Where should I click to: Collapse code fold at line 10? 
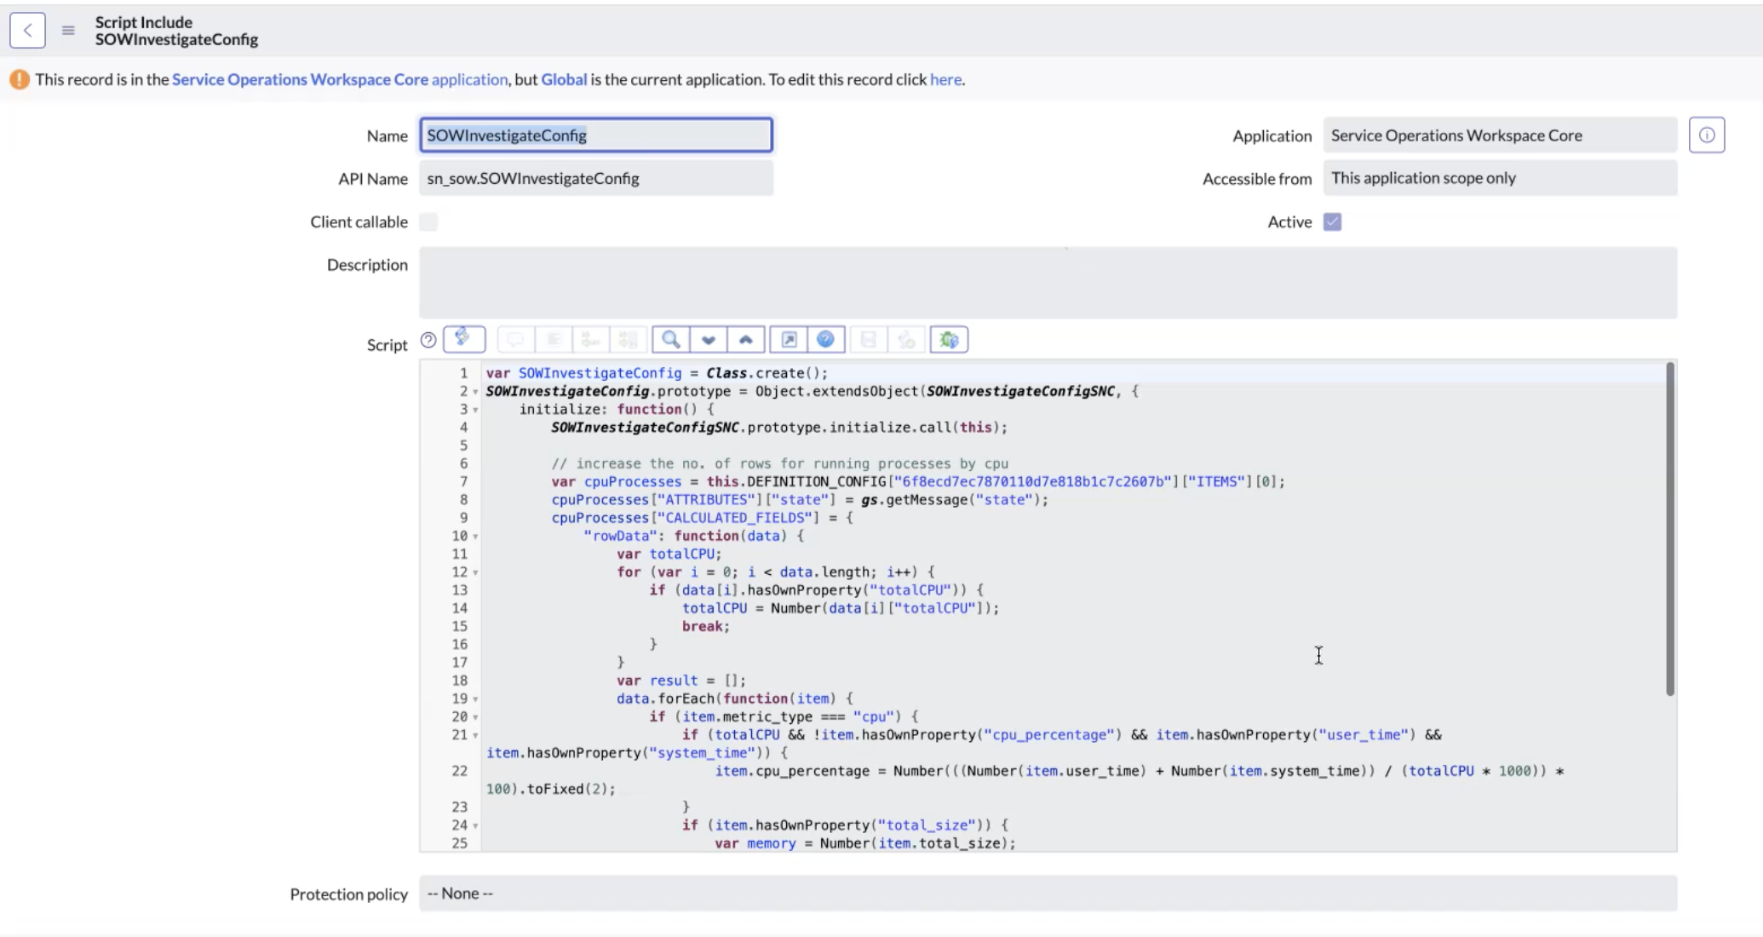(x=475, y=537)
